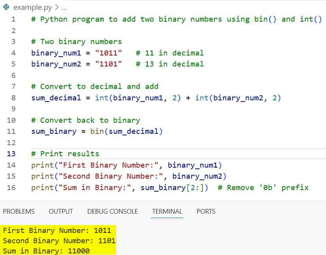Click line number 1 in the gutter
Viewport: 326px width, 255px height.
pos(13,19)
